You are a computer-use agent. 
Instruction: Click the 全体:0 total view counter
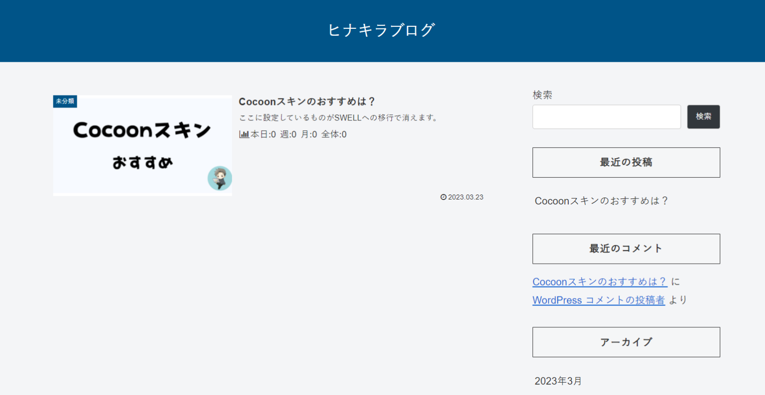point(334,134)
